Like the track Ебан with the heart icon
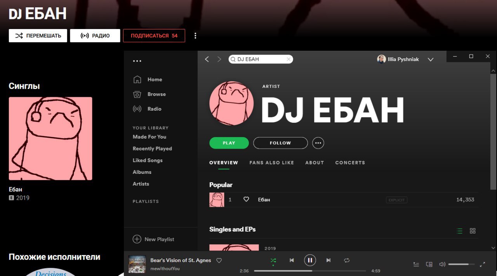The image size is (497, 276). 246,199
